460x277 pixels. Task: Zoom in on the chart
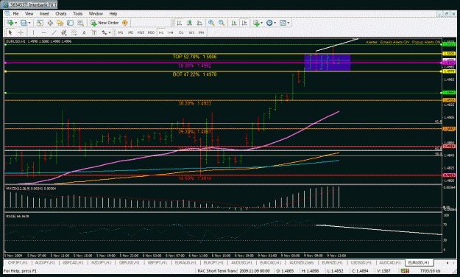coord(211,23)
